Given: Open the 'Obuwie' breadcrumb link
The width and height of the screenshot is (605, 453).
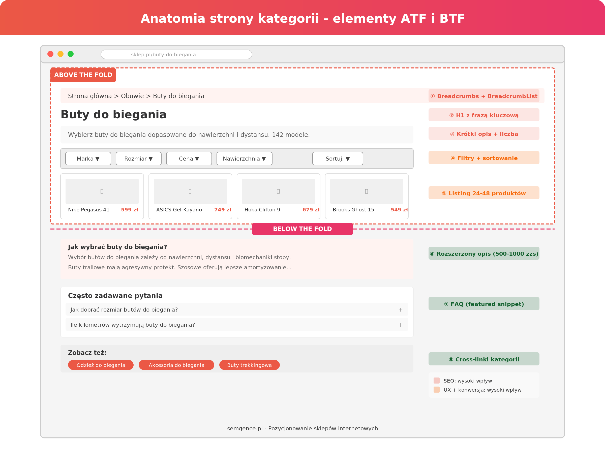Looking at the screenshot, I should coord(132,96).
